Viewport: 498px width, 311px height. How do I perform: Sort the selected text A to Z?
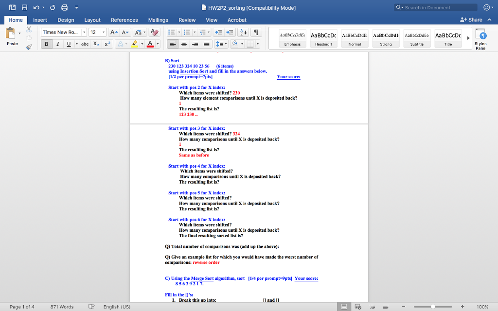[244, 32]
